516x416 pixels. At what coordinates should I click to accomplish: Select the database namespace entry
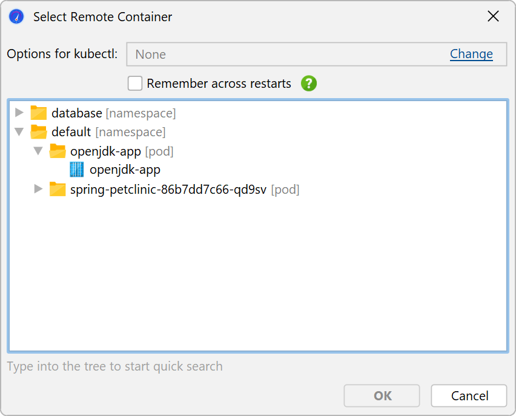(77, 113)
